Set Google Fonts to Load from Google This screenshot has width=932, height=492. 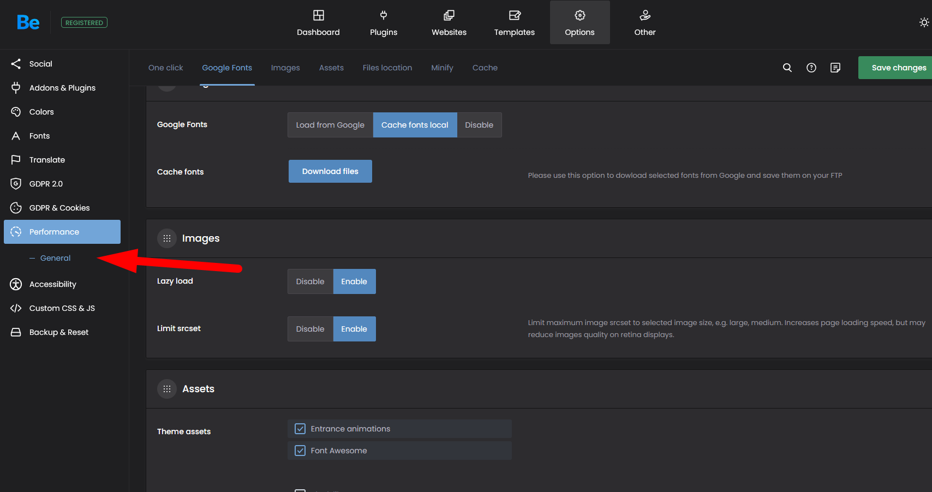click(330, 125)
